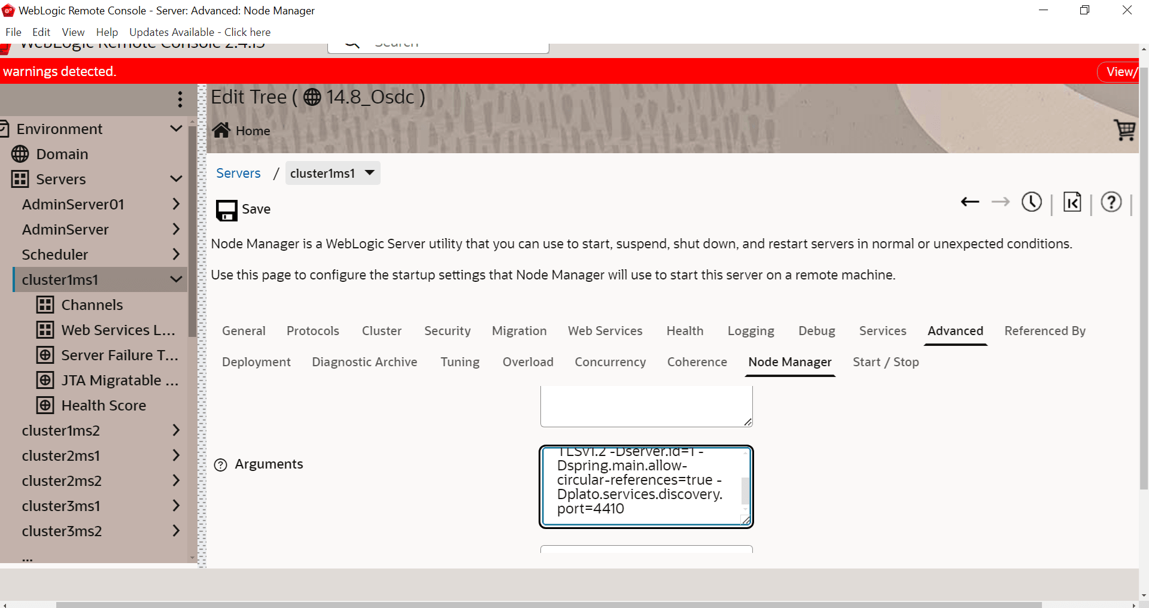Click the empty text area above Arguments

[x=646, y=406]
